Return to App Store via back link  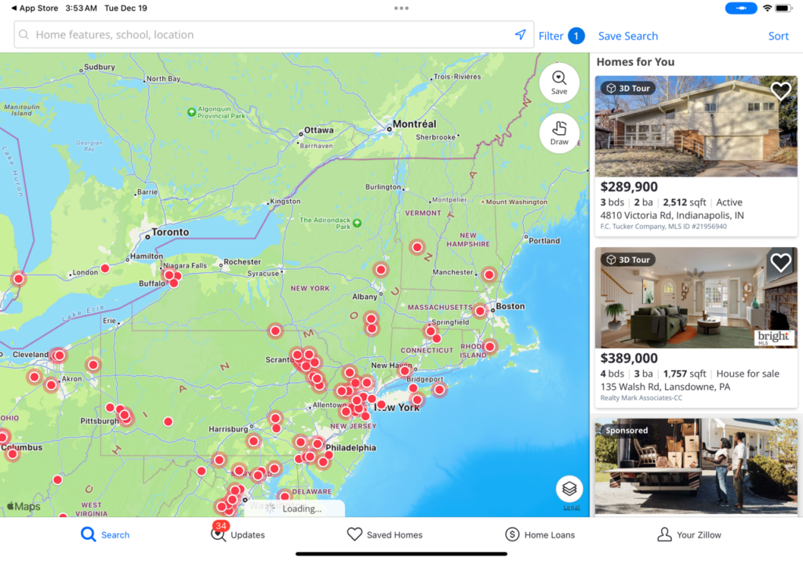[x=35, y=8]
